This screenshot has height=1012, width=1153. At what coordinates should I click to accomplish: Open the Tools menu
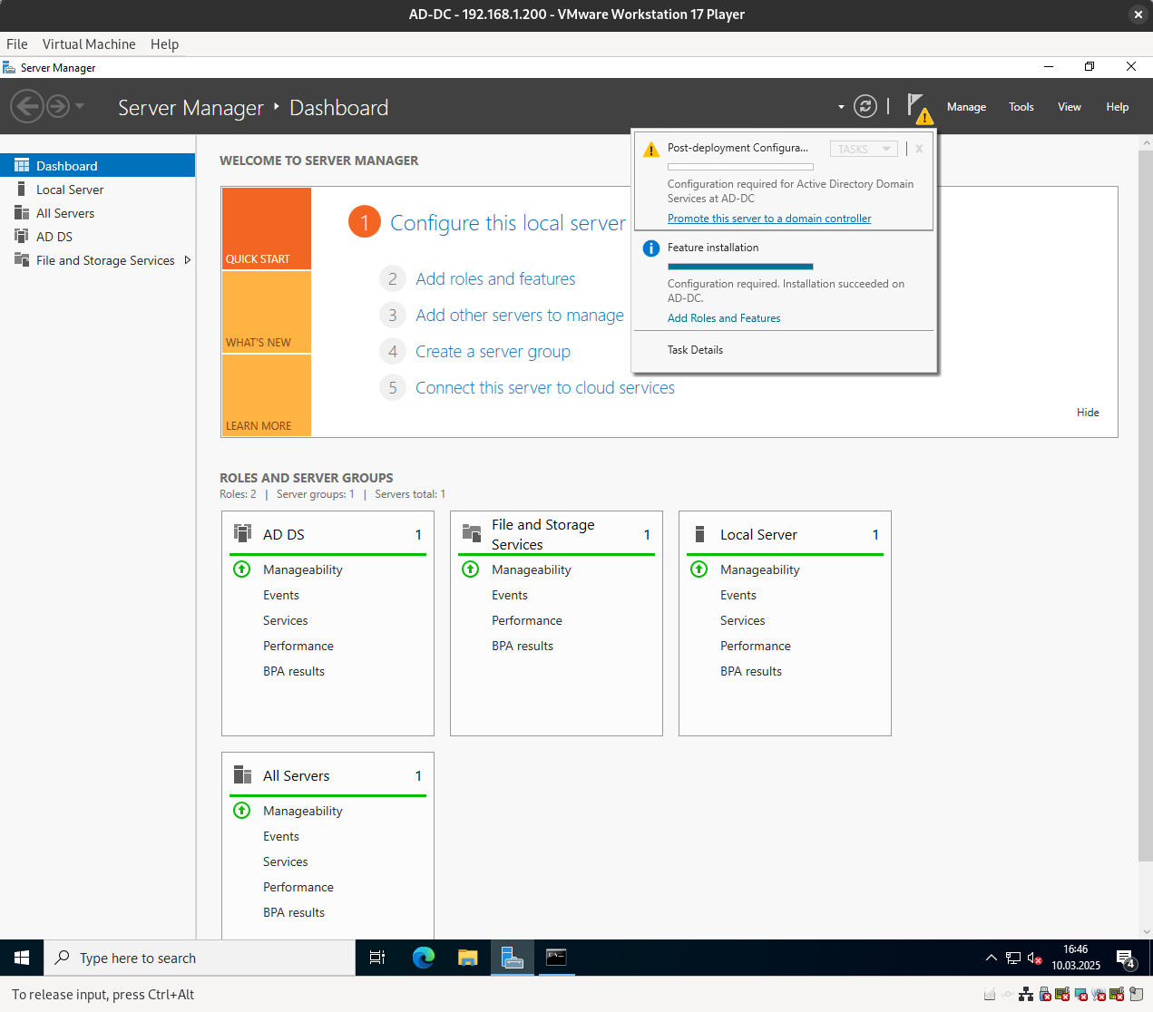click(x=1021, y=107)
